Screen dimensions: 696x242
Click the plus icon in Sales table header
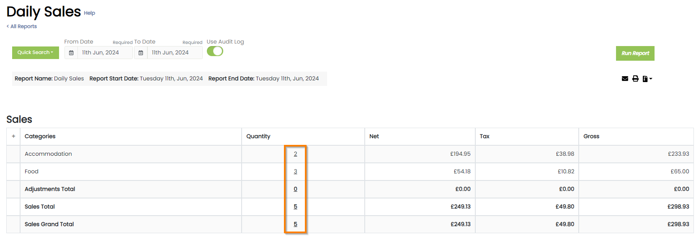click(13, 136)
